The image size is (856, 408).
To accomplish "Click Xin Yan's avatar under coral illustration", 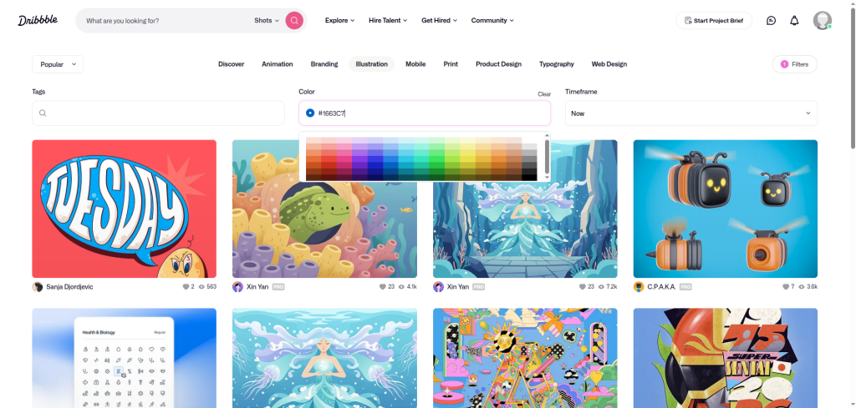I will (x=237, y=286).
